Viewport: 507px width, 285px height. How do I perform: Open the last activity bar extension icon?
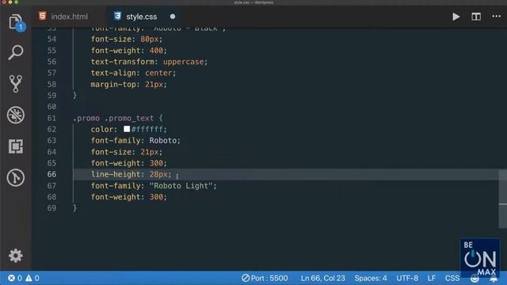click(16, 177)
